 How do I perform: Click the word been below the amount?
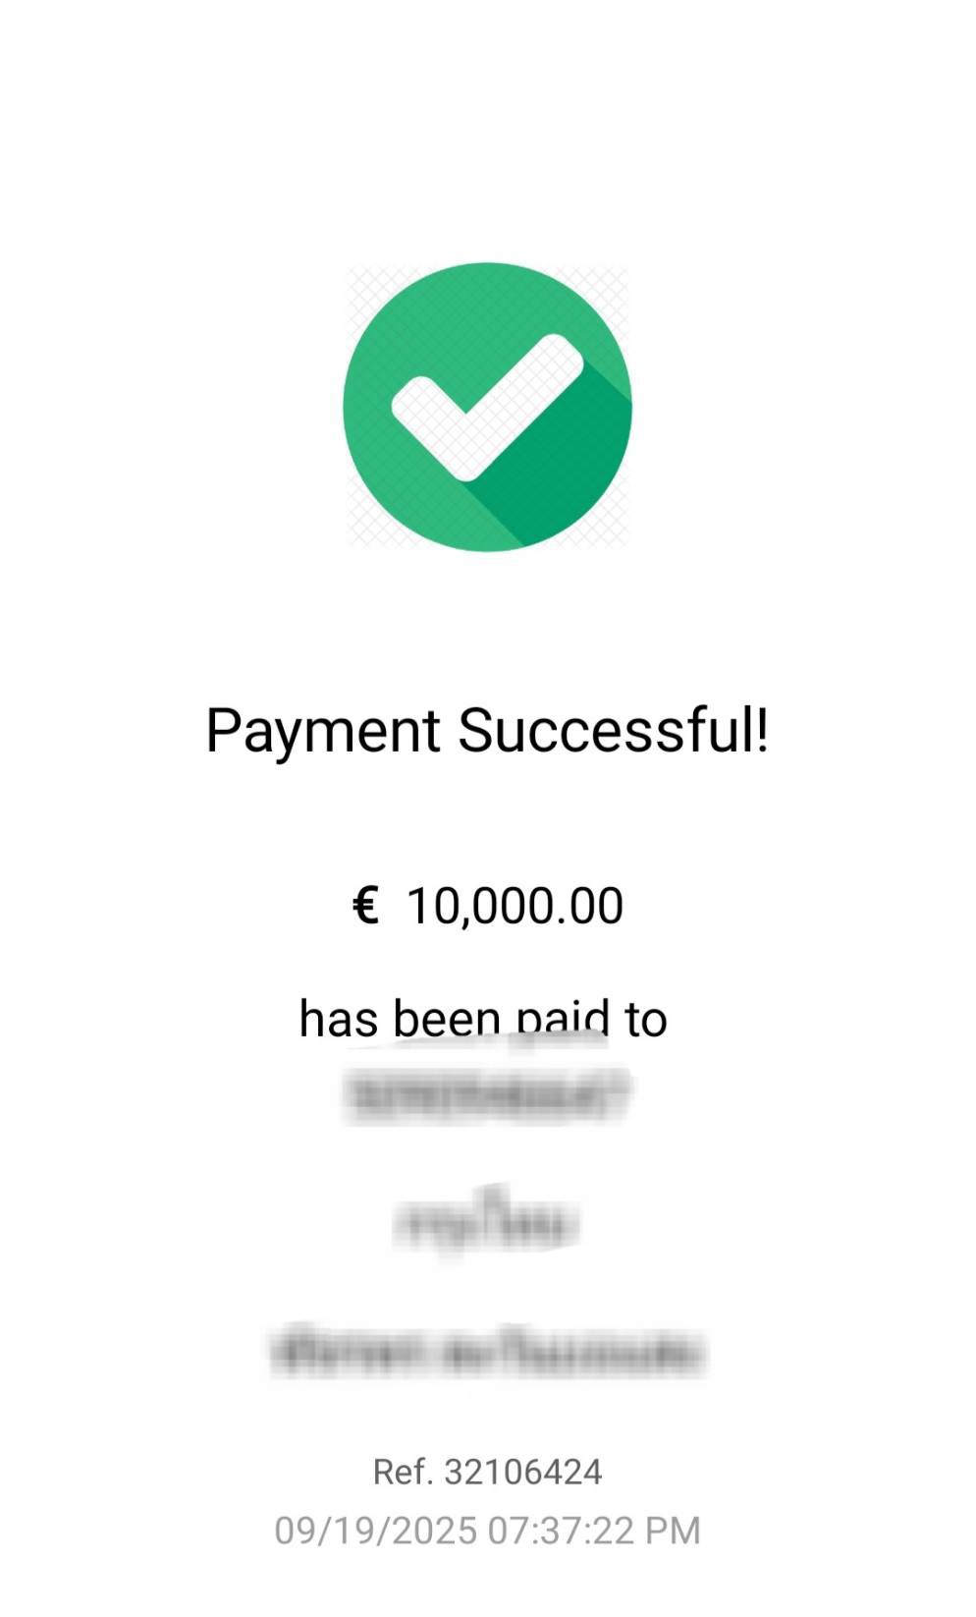click(447, 1018)
